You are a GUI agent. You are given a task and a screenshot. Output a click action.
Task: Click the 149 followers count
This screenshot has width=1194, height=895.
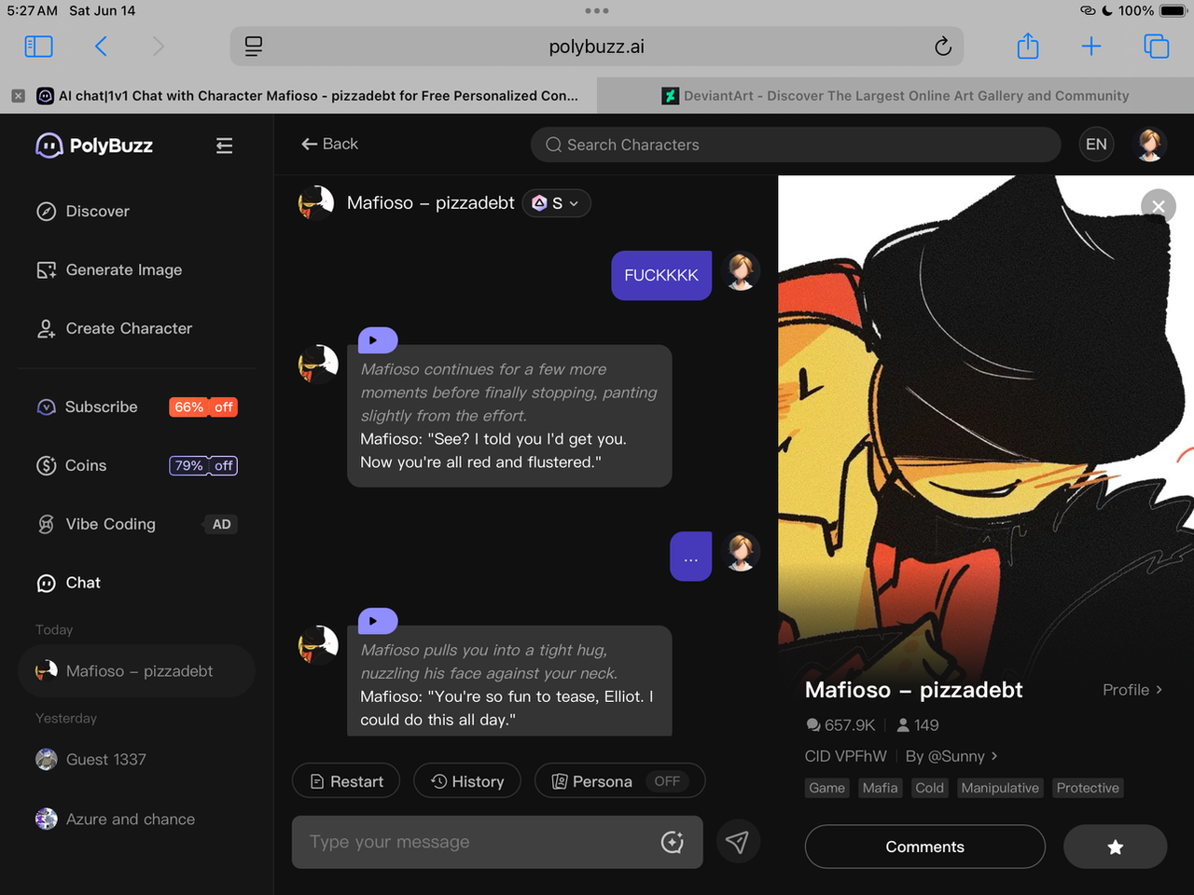[x=918, y=725]
